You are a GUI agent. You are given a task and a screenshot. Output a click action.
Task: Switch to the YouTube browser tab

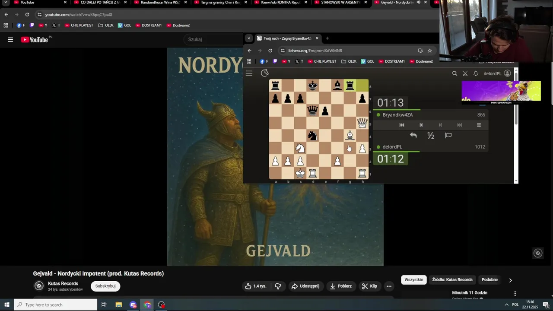click(40, 3)
